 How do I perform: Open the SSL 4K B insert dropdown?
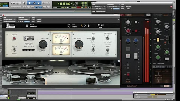99,9
